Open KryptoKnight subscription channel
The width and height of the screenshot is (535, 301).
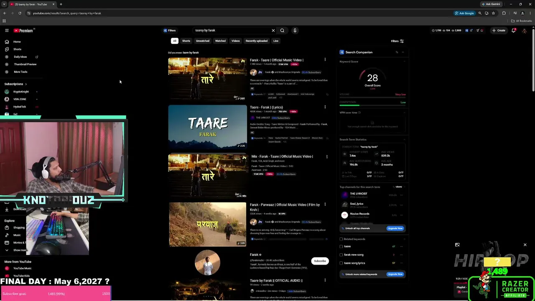[21, 92]
